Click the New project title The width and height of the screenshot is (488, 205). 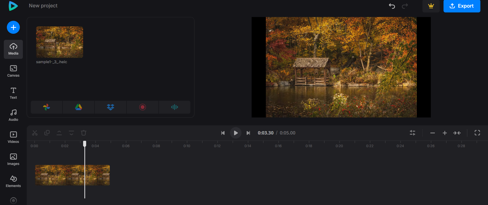tap(43, 6)
